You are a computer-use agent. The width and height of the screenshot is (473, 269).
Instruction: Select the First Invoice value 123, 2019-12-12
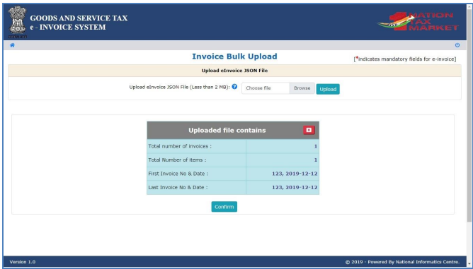tap(295, 174)
